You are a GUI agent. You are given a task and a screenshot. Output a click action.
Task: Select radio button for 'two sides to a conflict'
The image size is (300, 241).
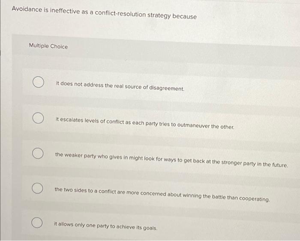pyautogui.click(x=37, y=188)
